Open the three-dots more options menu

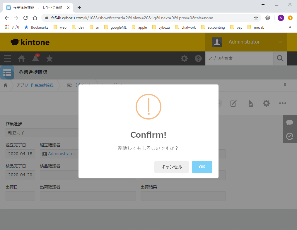coord(282,103)
